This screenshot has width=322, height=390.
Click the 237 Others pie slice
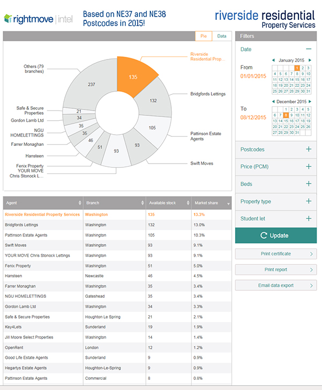(x=91, y=85)
